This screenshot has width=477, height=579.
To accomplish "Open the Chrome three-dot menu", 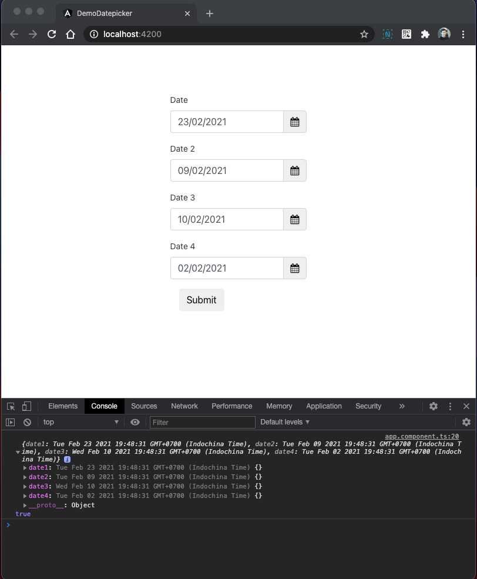I will pyautogui.click(x=463, y=34).
